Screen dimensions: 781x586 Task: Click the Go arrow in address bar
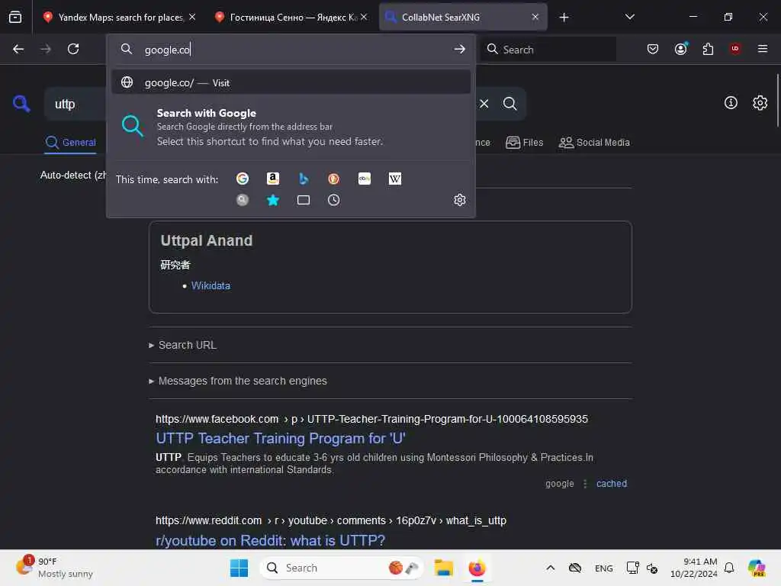click(x=459, y=49)
